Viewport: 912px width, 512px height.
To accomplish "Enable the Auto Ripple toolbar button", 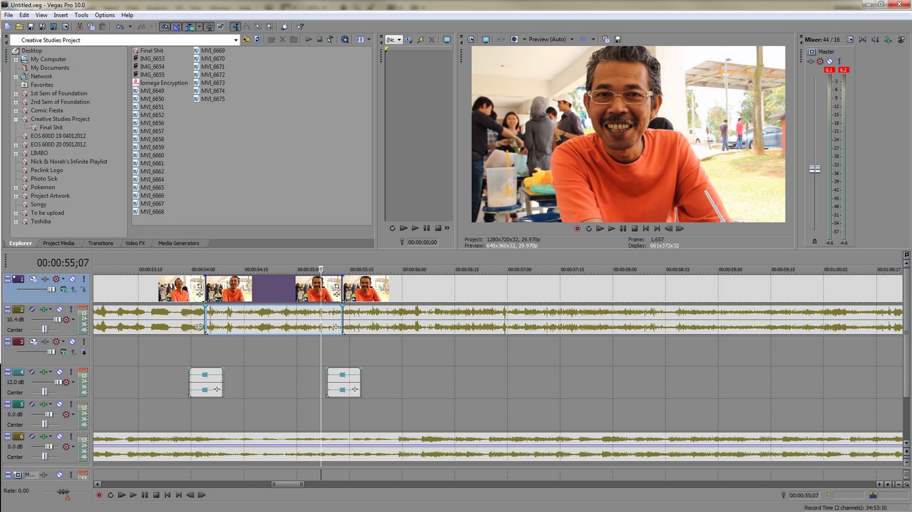I will [189, 27].
